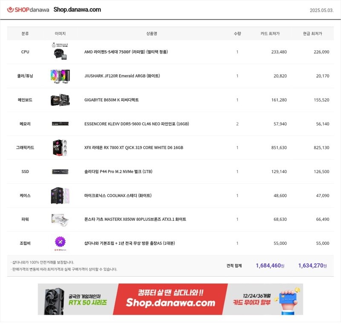Click the Shop.danawa.com header text
This screenshot has width=341, height=324.
click(x=77, y=9)
